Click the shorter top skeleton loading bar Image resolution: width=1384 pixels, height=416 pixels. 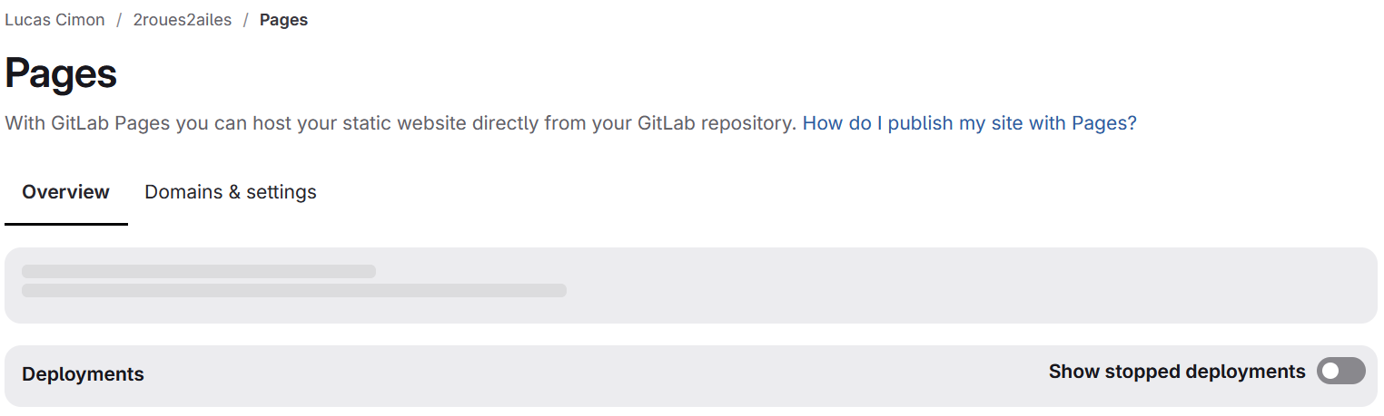[x=199, y=271]
